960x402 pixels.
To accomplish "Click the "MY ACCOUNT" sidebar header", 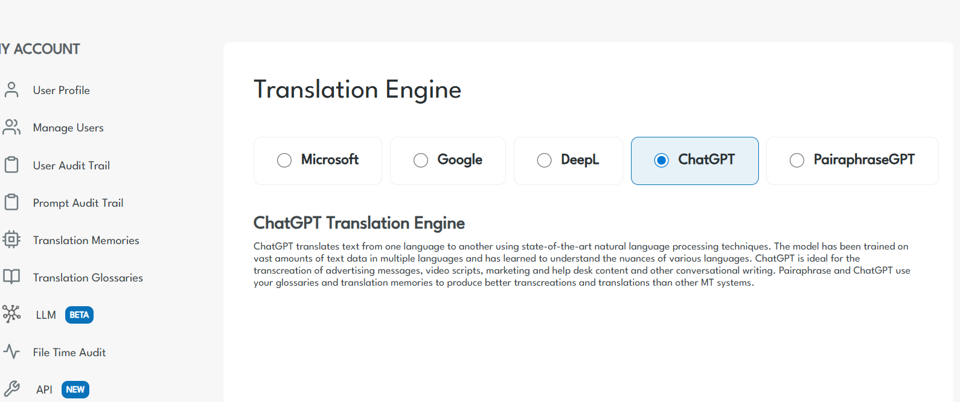I will tap(40, 49).
